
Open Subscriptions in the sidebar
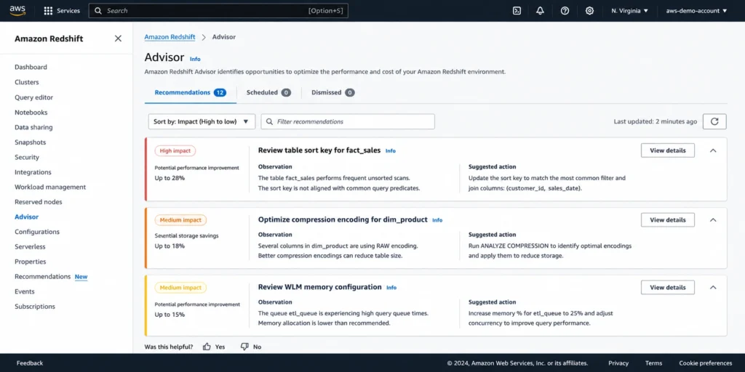[35, 307]
